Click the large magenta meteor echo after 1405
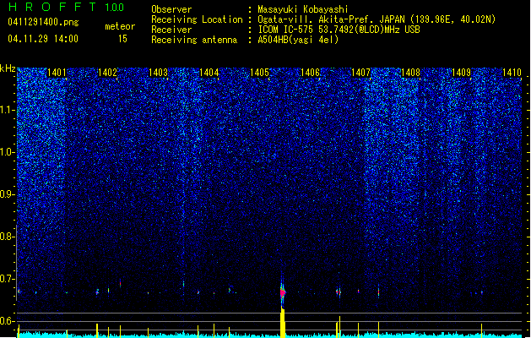531x338 pixels. coord(283,292)
